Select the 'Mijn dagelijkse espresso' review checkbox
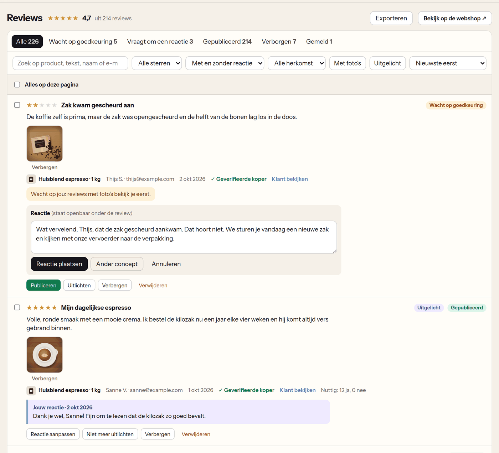Image resolution: width=499 pixels, height=453 pixels. [17, 307]
